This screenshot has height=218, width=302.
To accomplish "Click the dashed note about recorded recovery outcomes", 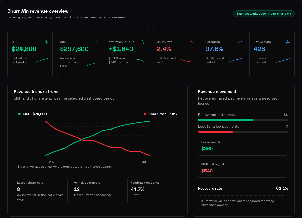I will coord(243,203).
